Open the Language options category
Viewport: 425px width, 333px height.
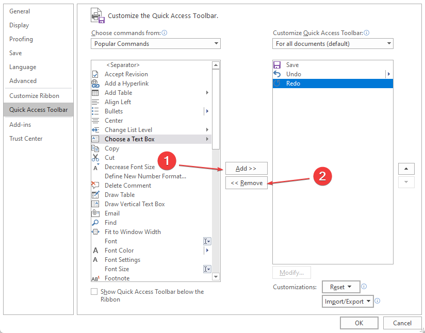[x=23, y=67]
